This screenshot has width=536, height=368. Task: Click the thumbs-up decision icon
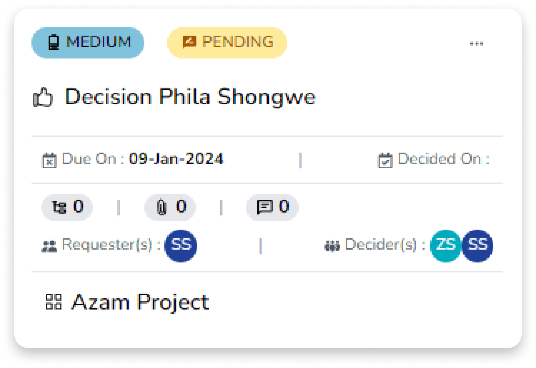pyautogui.click(x=43, y=98)
